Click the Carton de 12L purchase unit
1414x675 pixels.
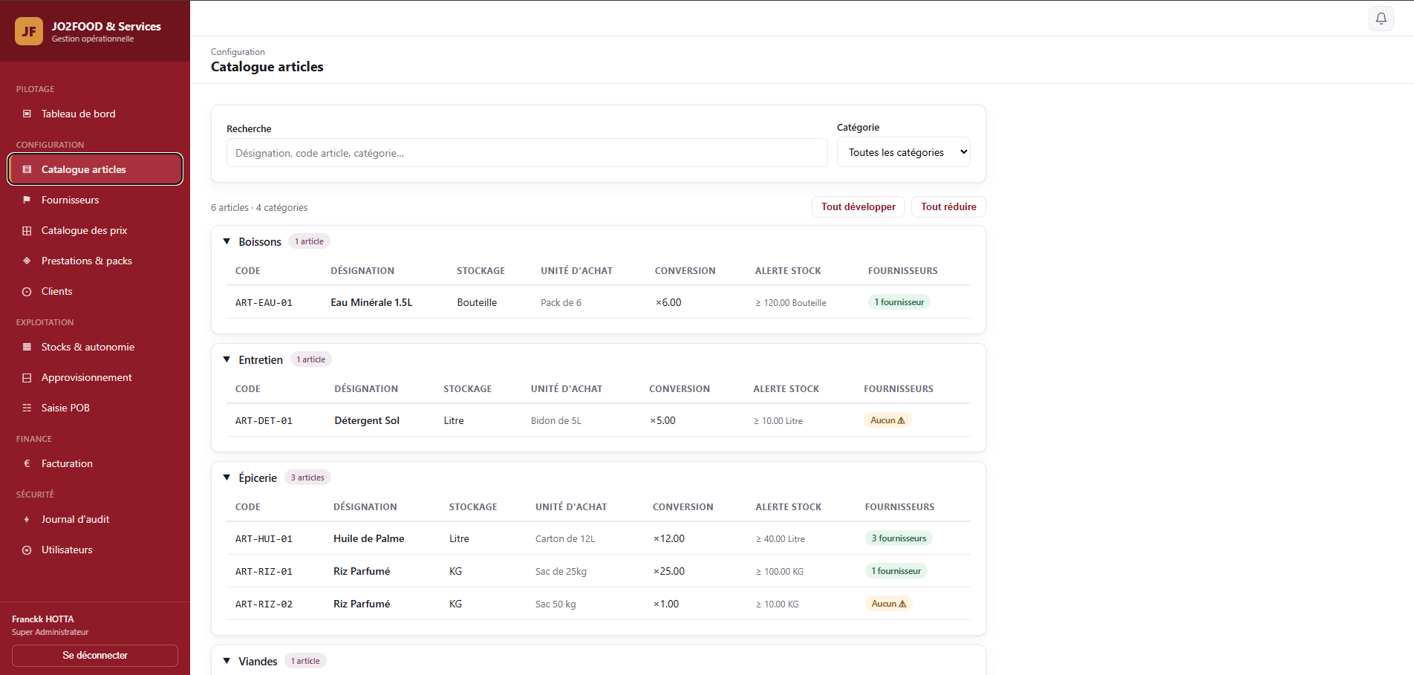(565, 539)
